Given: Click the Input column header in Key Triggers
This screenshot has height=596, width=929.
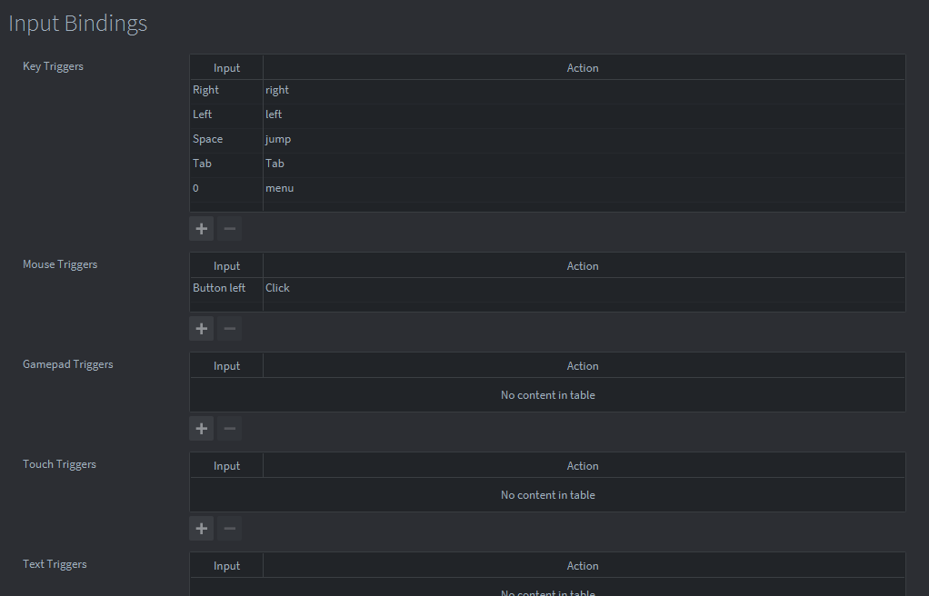Looking at the screenshot, I should 226,67.
